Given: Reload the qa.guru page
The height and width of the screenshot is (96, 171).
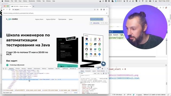Looking at the screenshot, I should coord(10,10).
